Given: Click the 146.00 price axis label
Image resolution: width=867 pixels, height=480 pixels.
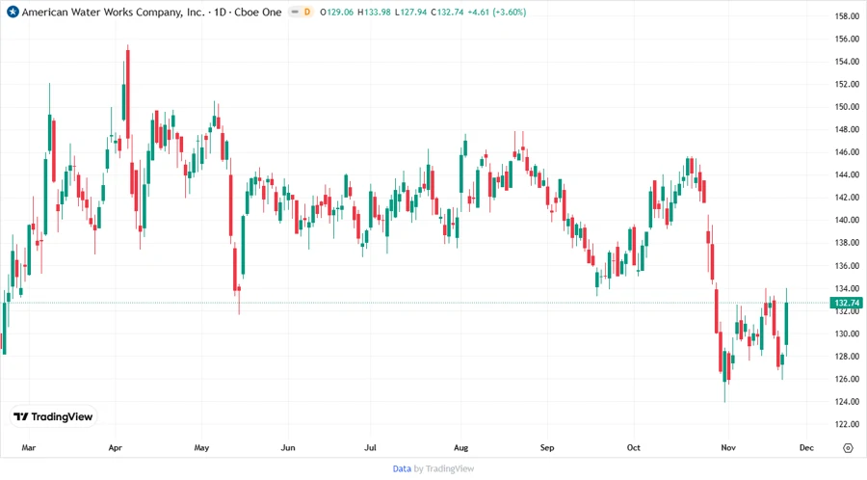Looking at the screenshot, I should [x=847, y=152].
